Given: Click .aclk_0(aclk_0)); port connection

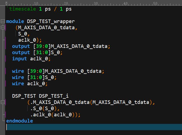Looking at the screenshot, I should [55, 115].
